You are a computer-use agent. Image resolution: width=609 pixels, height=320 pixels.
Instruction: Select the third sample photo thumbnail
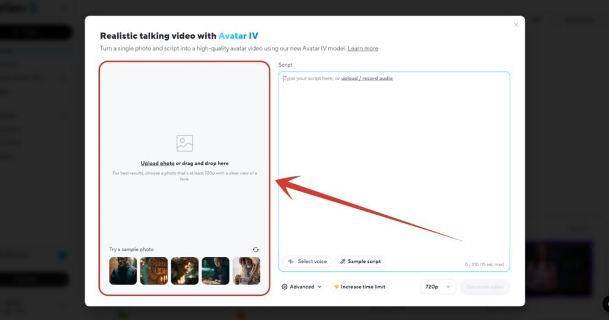pyautogui.click(x=184, y=271)
